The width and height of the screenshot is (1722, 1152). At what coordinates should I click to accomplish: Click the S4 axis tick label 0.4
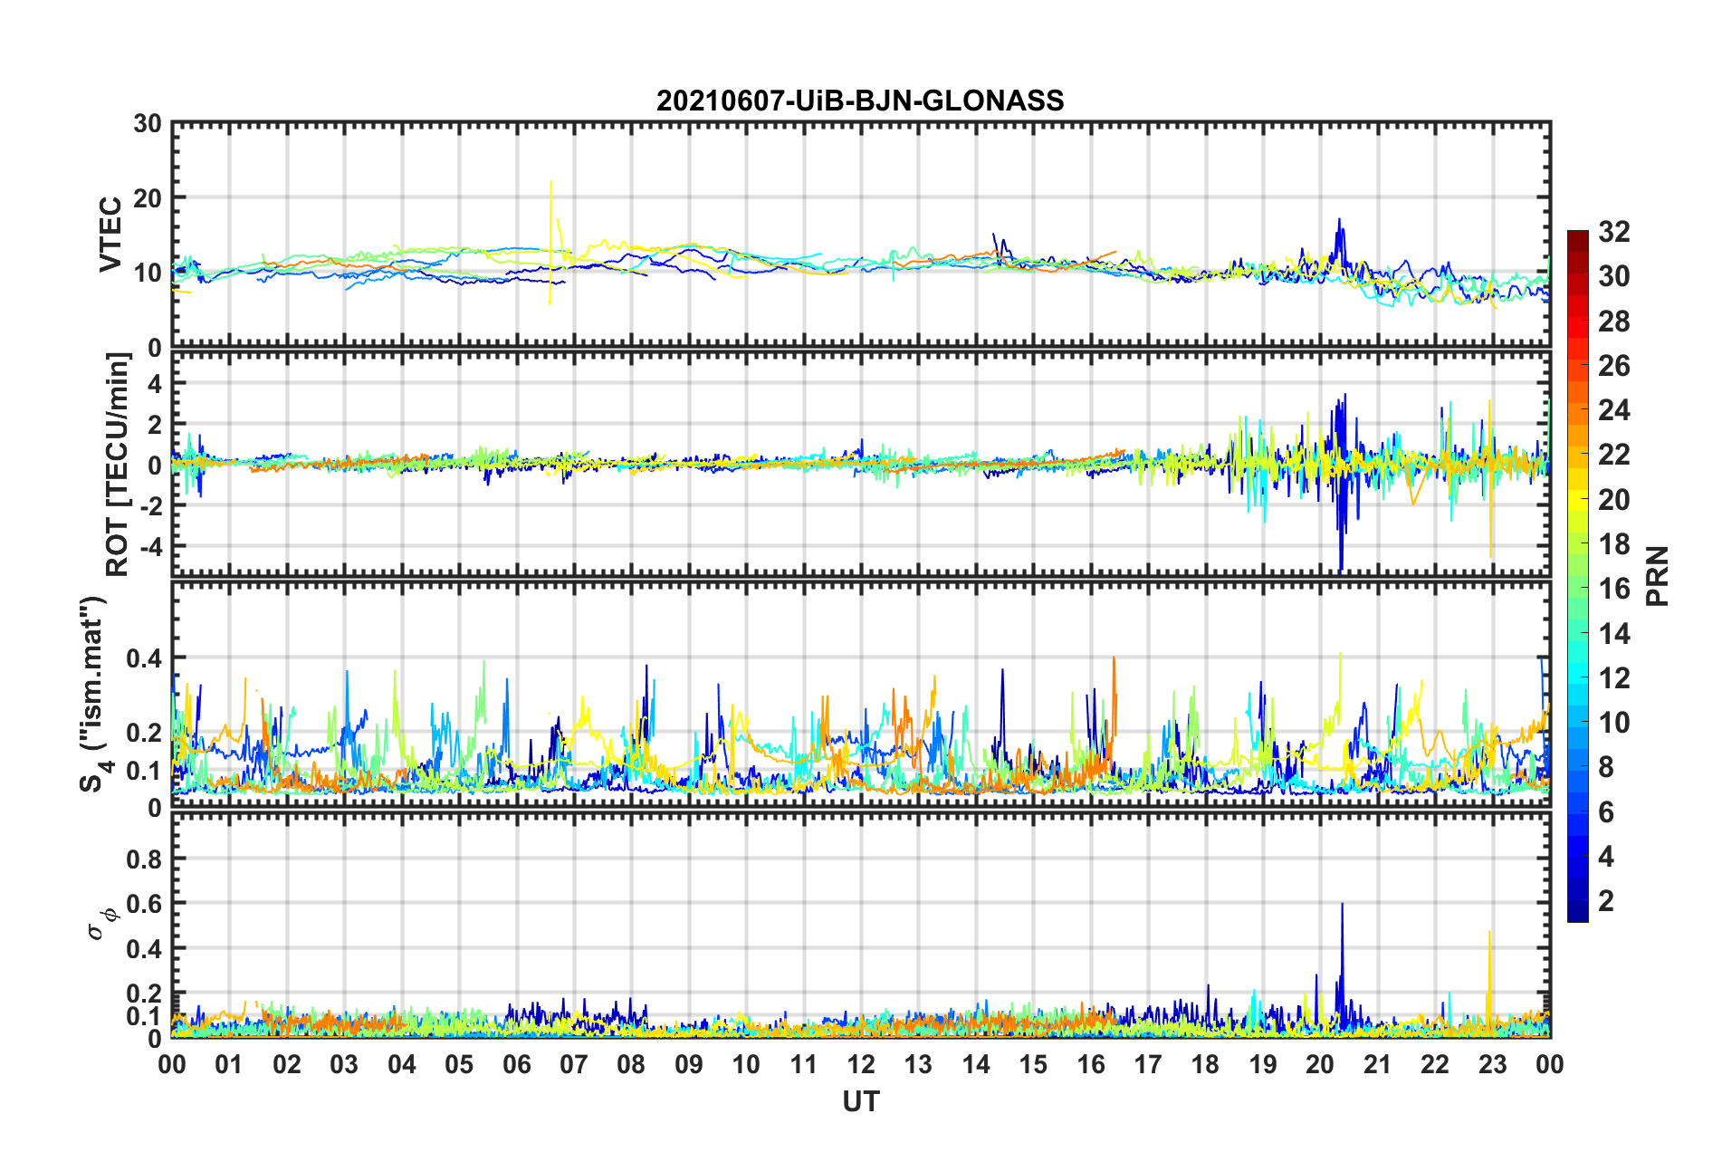[144, 658]
